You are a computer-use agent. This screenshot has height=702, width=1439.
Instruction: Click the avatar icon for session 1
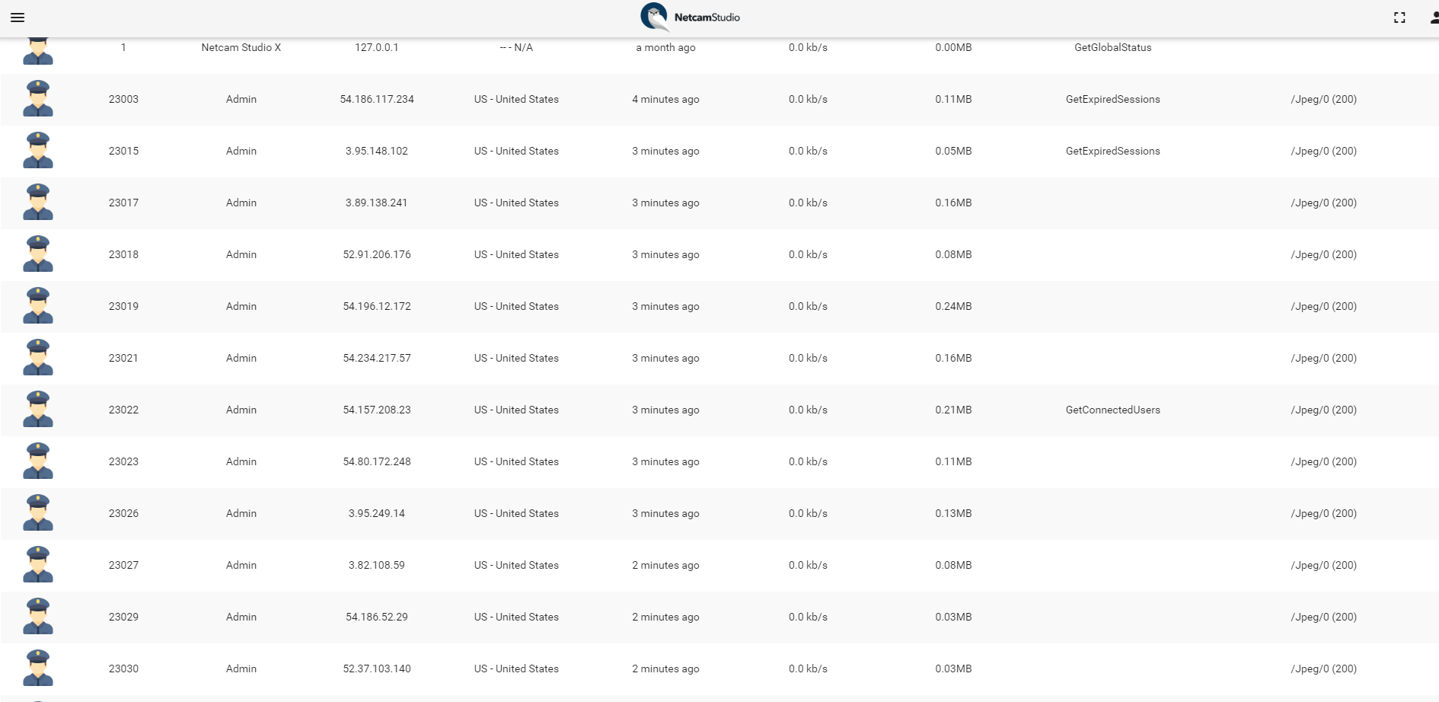pos(38,50)
